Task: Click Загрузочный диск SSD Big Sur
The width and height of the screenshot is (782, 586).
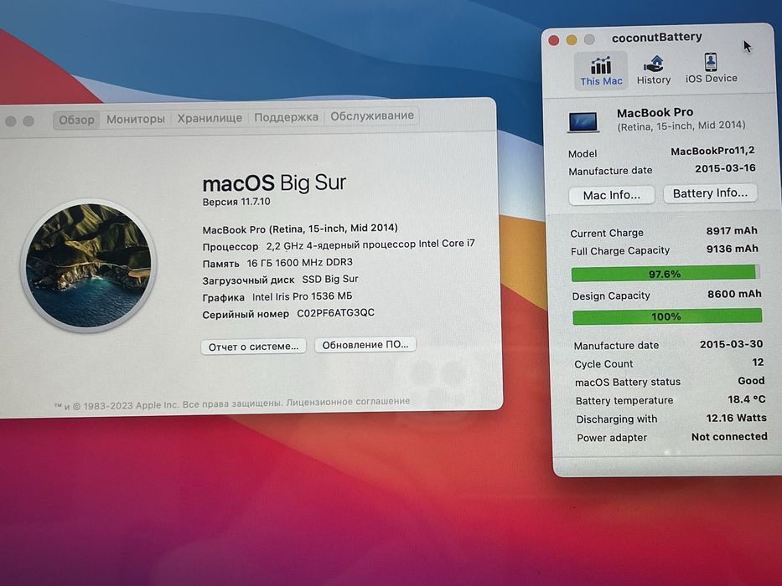Action: (280, 280)
